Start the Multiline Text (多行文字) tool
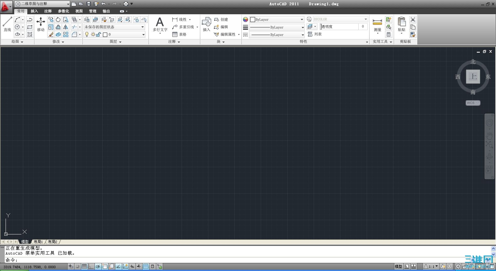496x271 pixels. (160, 24)
